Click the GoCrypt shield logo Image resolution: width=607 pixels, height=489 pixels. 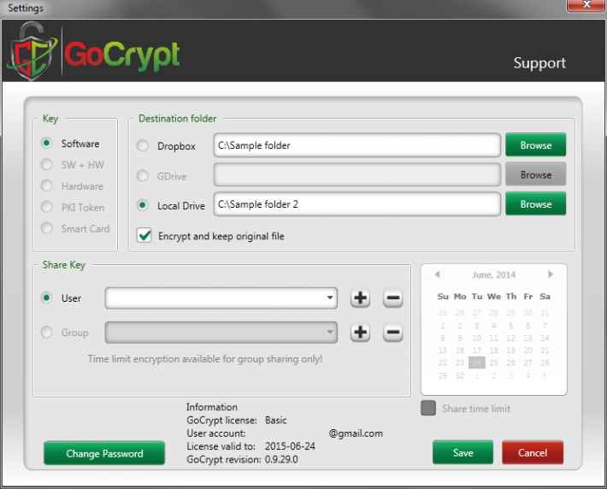coord(32,51)
